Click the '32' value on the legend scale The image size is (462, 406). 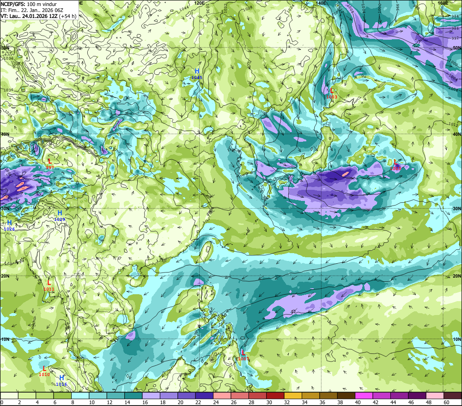[x=287, y=402]
